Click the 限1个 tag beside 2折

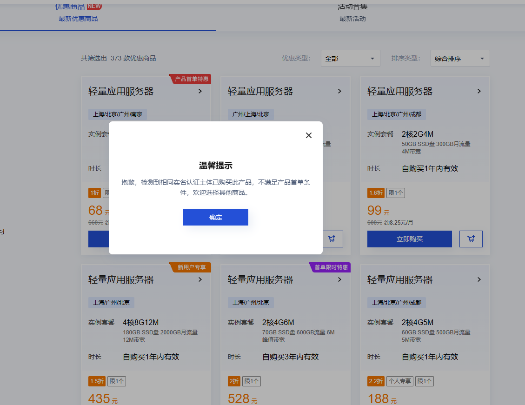[252, 381]
